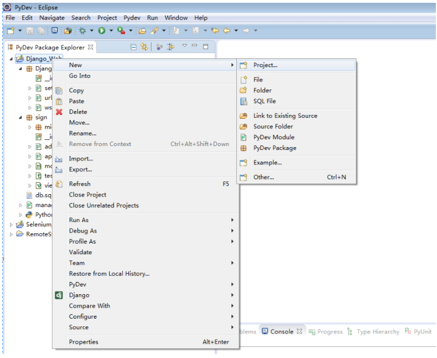Viewport: 437px width, 358px height.
Task: Select the db.sqlite file in tree
Action: point(39,195)
